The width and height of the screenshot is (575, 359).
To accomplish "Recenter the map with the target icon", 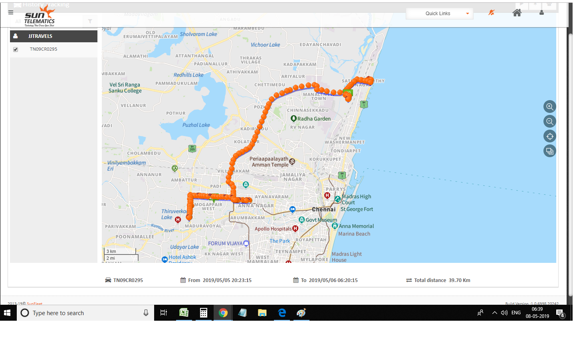I will point(550,136).
